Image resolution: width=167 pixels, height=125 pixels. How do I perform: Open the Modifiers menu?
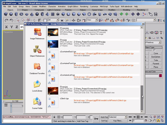pos(43,7)
